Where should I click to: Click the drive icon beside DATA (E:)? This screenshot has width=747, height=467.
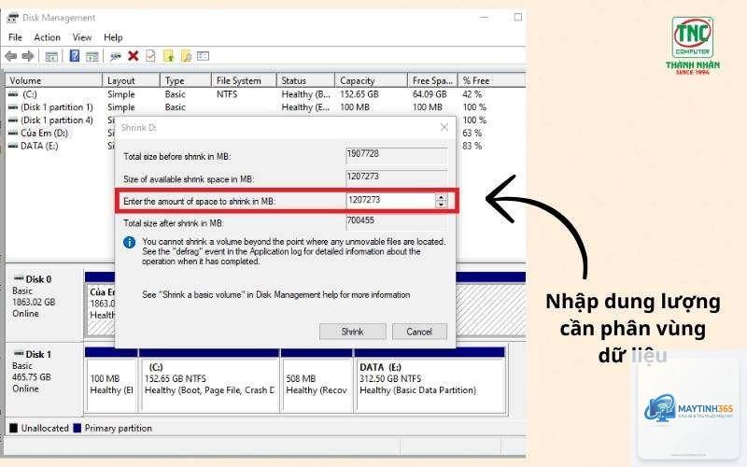[x=13, y=146]
